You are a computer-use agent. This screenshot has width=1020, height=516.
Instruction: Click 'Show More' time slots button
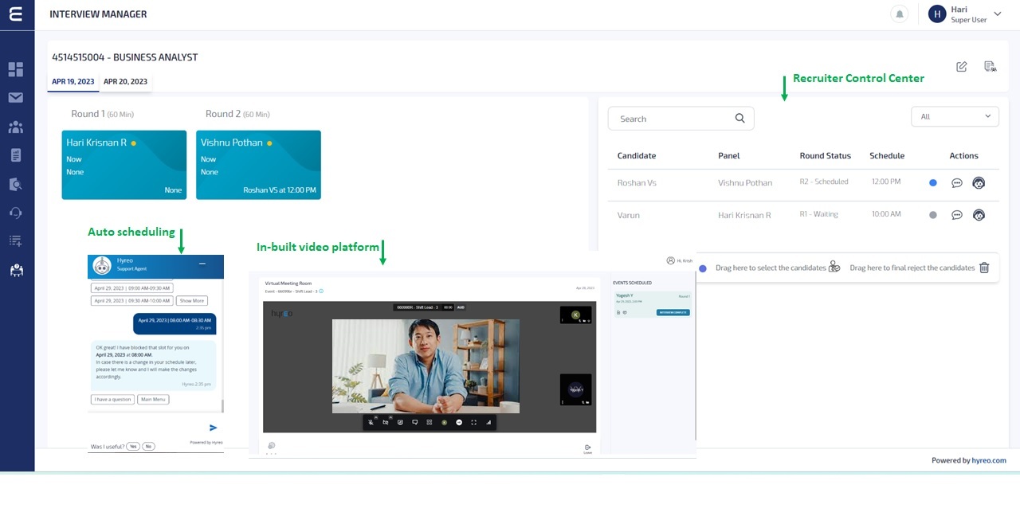191,301
